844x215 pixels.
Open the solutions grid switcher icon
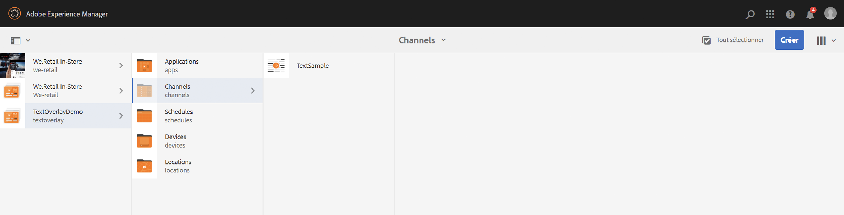770,14
